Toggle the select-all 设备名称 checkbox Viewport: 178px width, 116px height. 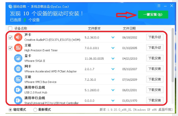[10, 28]
